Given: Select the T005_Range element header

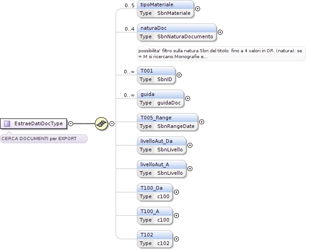Looking at the screenshot, I should tap(168, 118).
